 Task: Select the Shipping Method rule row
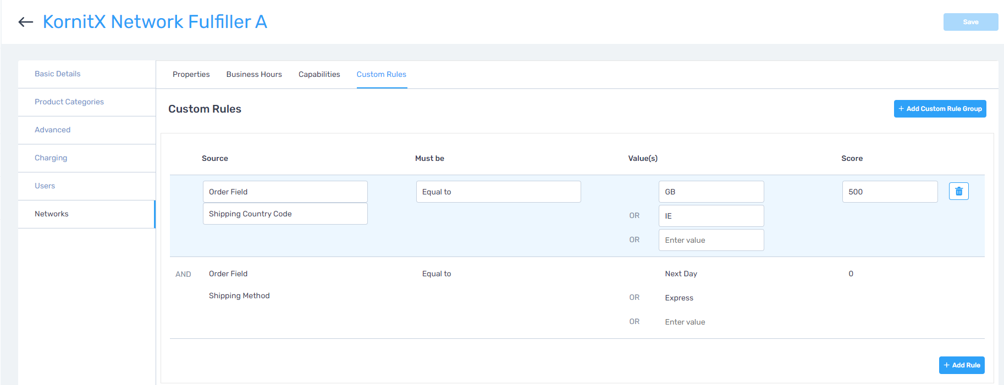pyautogui.click(x=577, y=298)
